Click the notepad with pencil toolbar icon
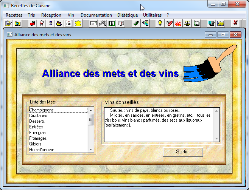249x190 pixels. click(x=212, y=23)
